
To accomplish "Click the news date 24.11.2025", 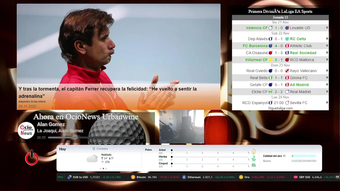I will pos(27,106).
